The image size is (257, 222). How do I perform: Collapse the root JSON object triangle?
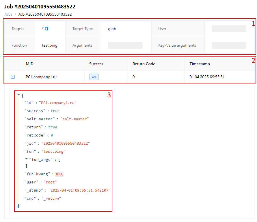(18, 95)
